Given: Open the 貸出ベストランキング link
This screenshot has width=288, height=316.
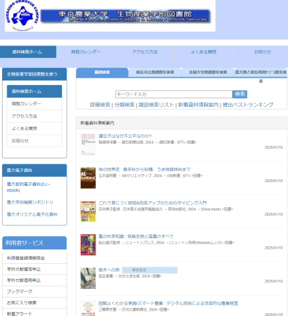Looking at the screenshot, I should tap(248, 105).
